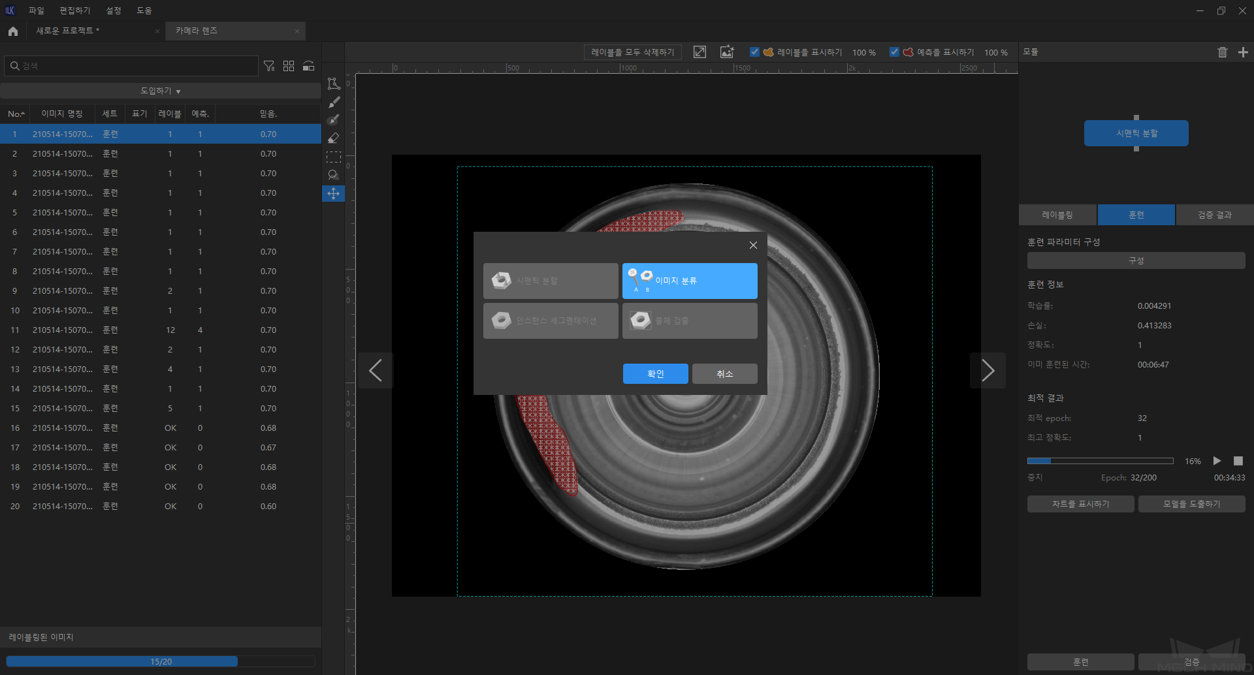This screenshot has height=675, width=1254.
Task: Close the module selection dialog
Action: click(x=753, y=245)
